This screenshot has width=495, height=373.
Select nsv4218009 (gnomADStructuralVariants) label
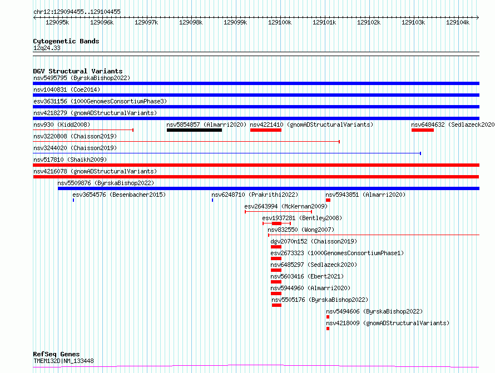[388, 323]
